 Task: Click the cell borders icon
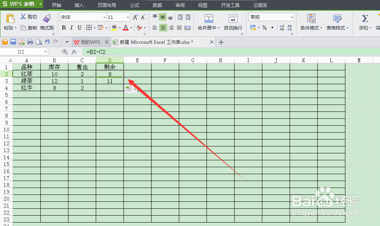(x=89, y=28)
